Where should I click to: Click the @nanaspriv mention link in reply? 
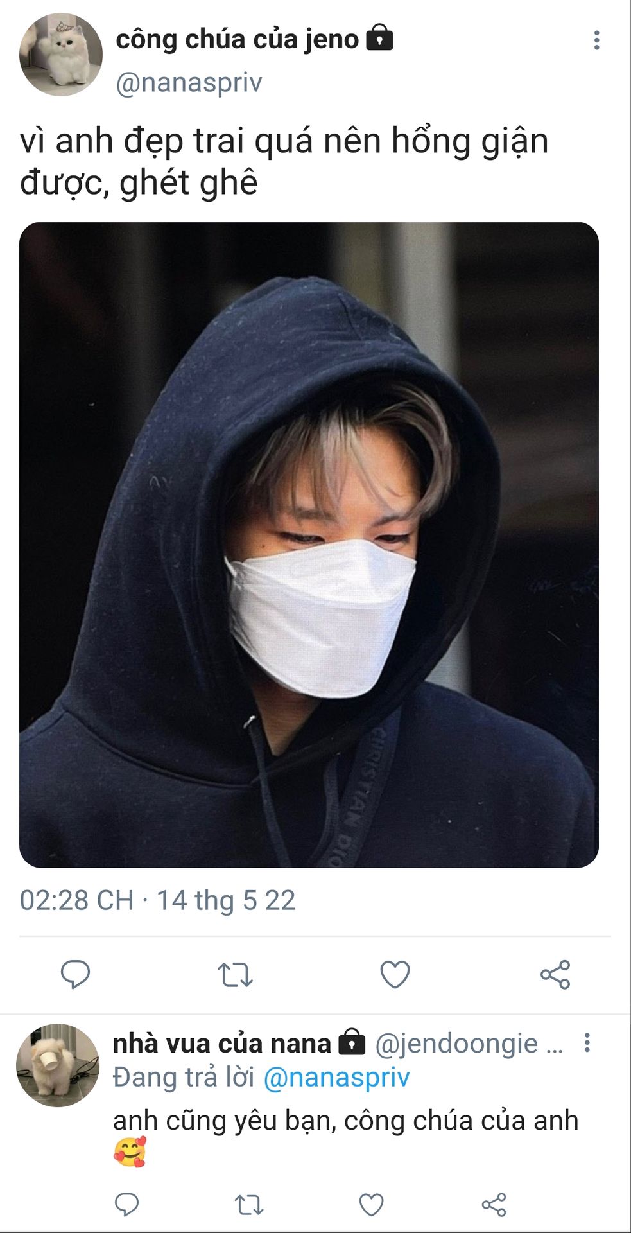(x=336, y=1077)
